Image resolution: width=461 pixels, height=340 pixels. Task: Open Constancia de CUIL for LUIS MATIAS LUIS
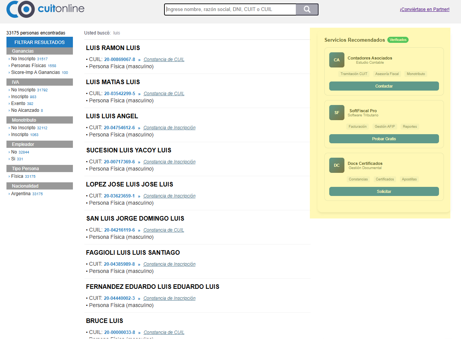[164, 94]
